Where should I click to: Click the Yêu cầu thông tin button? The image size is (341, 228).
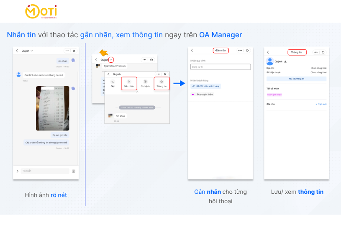click(x=296, y=79)
